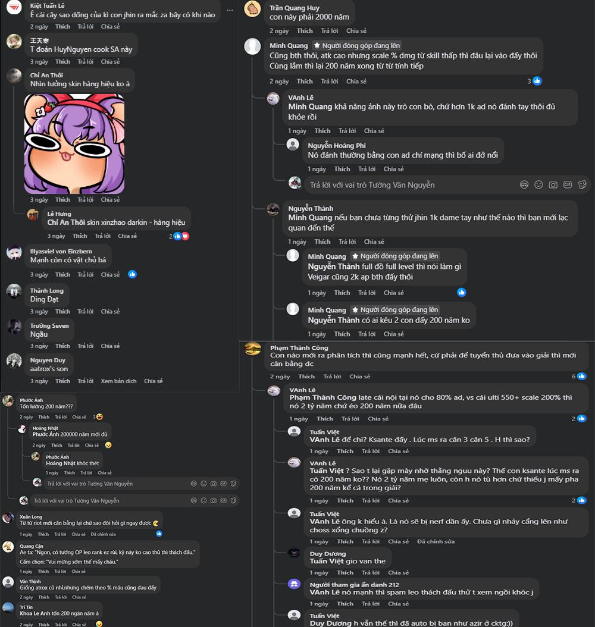Translate Nguyen Duy's comment with Xem bản dịch
595x627 pixels.
(119, 381)
